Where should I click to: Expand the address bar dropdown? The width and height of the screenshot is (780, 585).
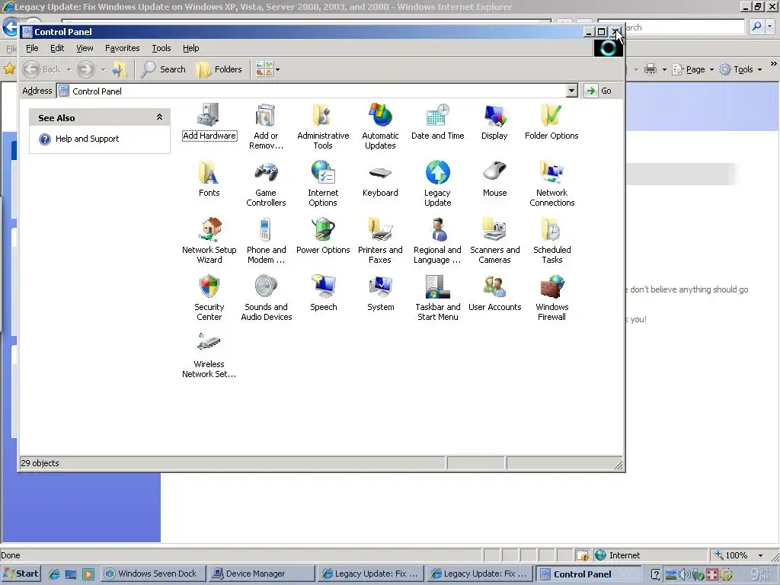coord(571,91)
